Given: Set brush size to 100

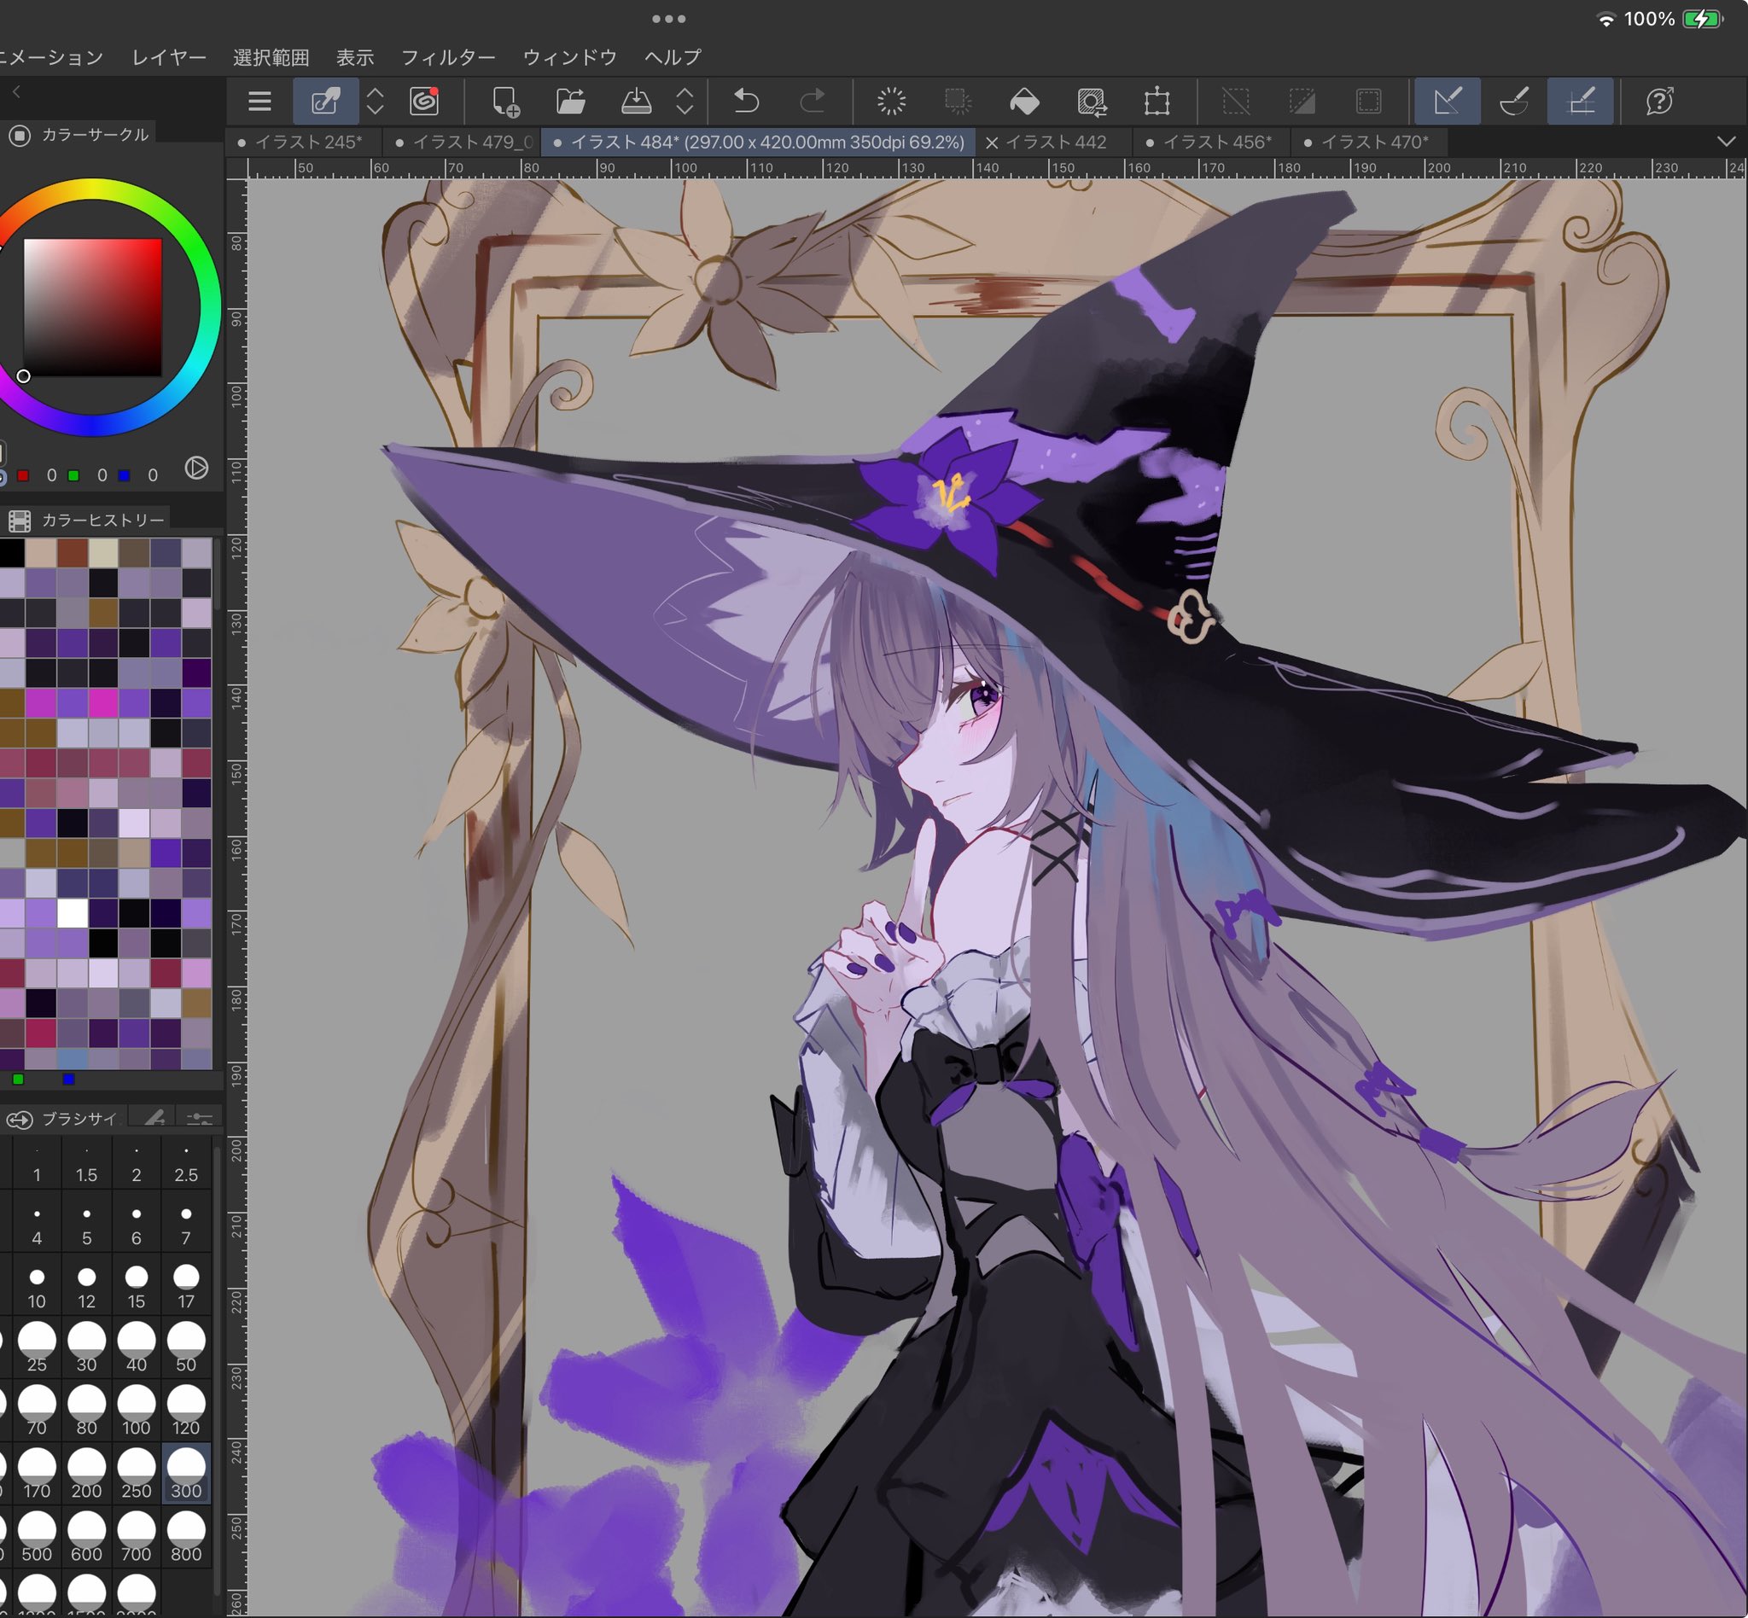Looking at the screenshot, I should (x=136, y=1411).
